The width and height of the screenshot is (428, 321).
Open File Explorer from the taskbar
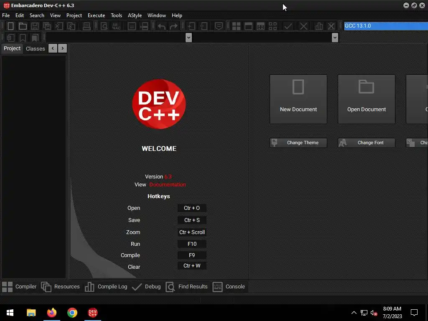[x=31, y=313]
